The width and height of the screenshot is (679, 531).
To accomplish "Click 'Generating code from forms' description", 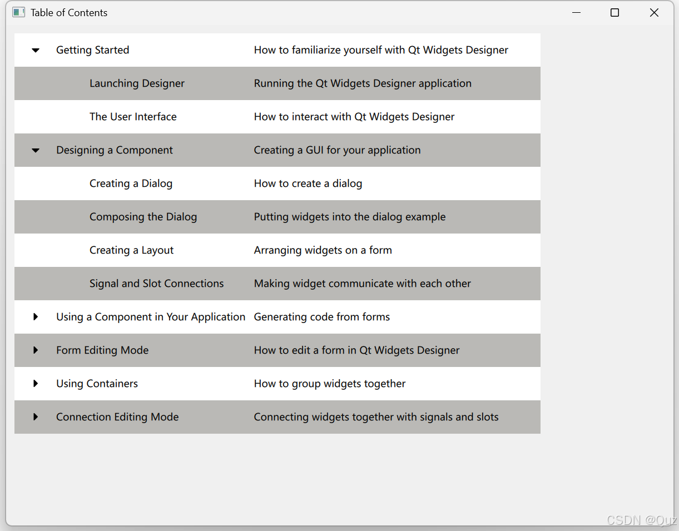I will (322, 317).
